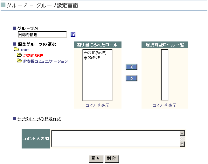
Task: Click the comment box scroll-up arrow
Action: coord(182,133)
